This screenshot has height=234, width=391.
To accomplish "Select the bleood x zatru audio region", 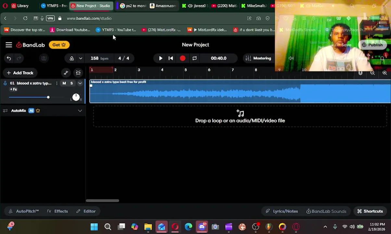I will pos(240,91).
